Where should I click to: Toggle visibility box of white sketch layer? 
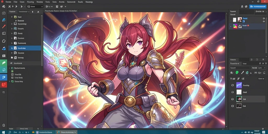tap(232, 92)
